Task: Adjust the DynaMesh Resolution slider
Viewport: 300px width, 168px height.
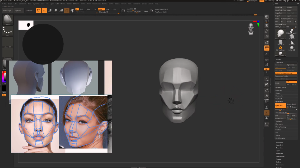Action: (286, 110)
